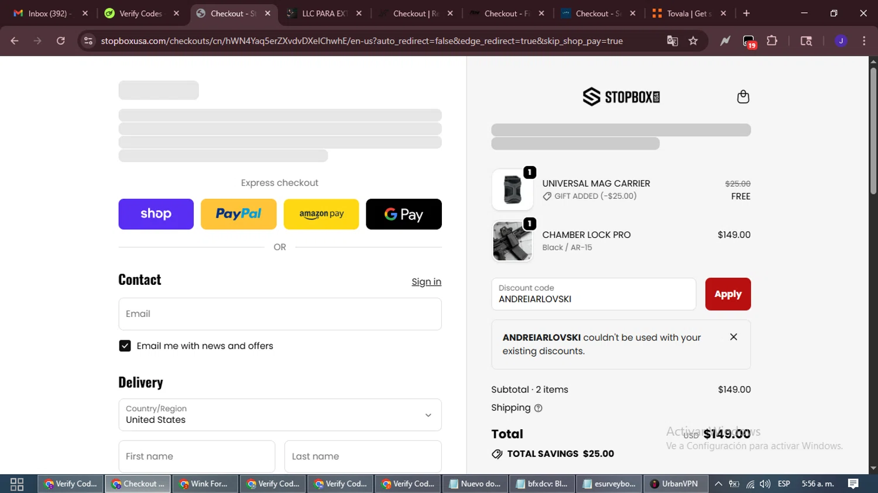Screen dimensions: 878x493
Task: Focus the Last name field
Action: pos(363,456)
